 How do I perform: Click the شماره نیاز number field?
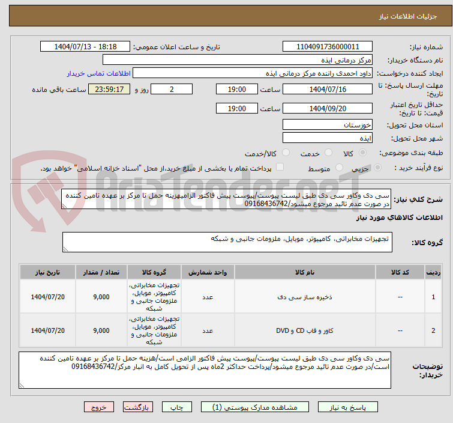(x=328, y=47)
